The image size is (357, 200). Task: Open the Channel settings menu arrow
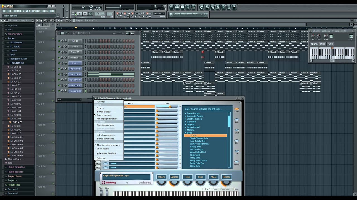pyautogui.click(x=311, y=31)
